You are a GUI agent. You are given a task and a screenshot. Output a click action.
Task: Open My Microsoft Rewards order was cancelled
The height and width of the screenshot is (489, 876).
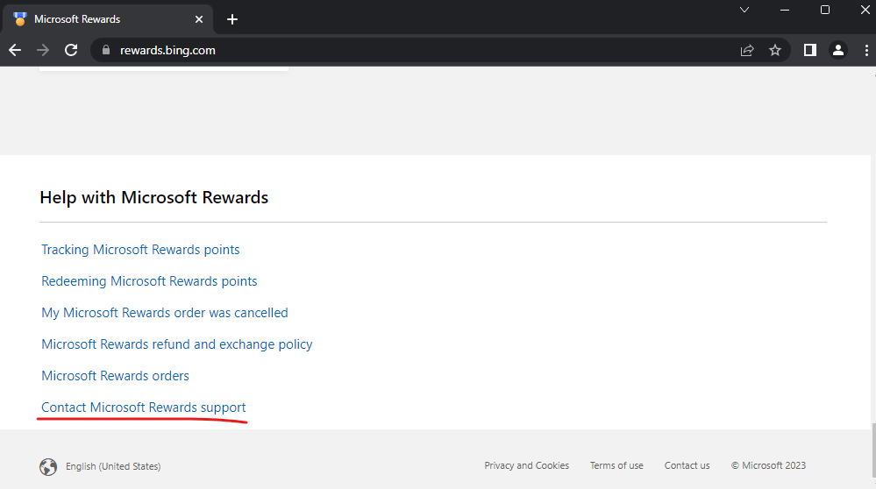click(x=165, y=313)
